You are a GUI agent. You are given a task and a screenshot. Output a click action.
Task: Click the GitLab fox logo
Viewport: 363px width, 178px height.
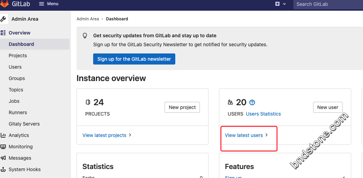(5, 4)
